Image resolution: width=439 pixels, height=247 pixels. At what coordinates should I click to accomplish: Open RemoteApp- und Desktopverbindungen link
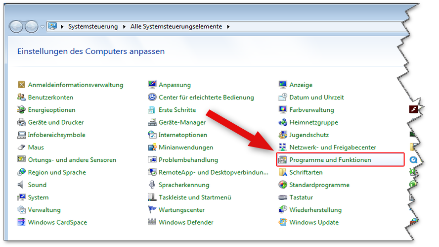coord(214,172)
